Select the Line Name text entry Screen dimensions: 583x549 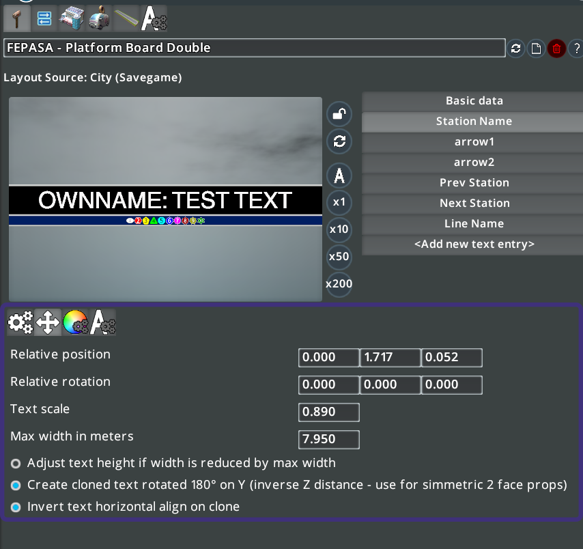[472, 223]
